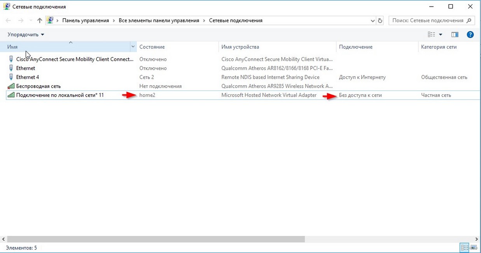Image resolution: width=481 pixels, height=253 pixels.
Task: Click the Сетевые подключения breadcrumb
Action: point(236,21)
